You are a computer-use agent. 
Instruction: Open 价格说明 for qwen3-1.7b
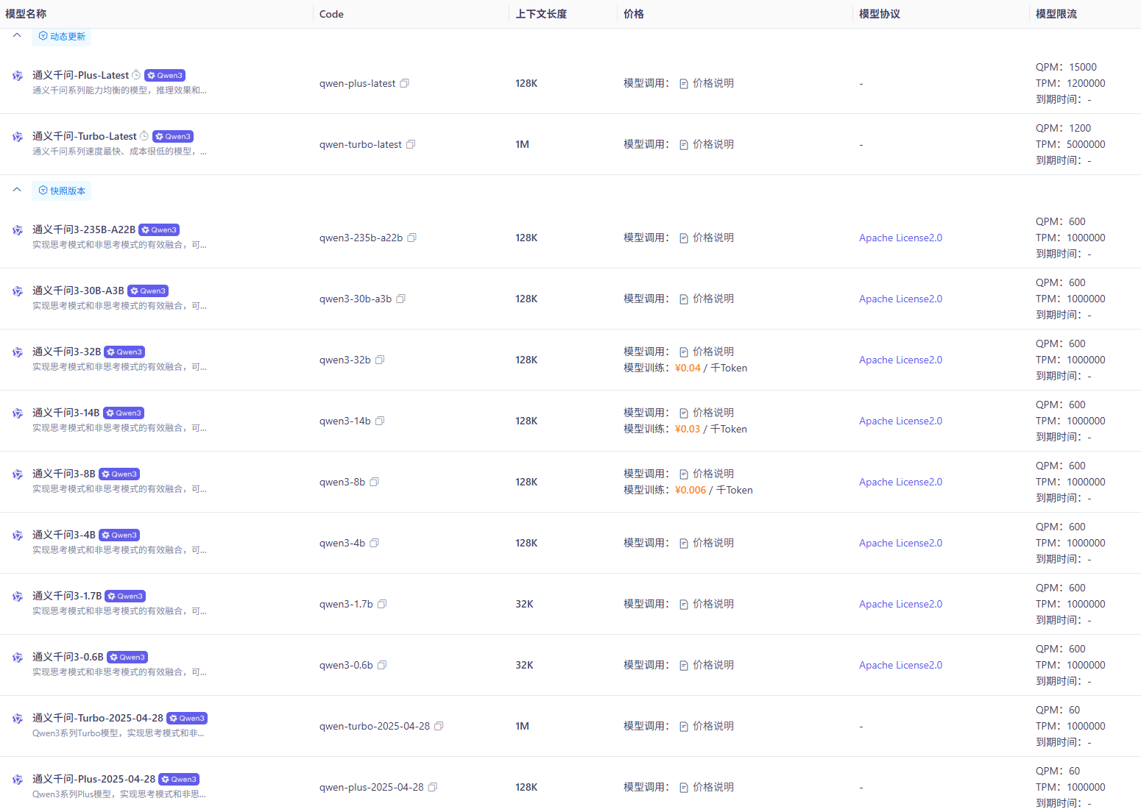pyautogui.click(x=707, y=604)
